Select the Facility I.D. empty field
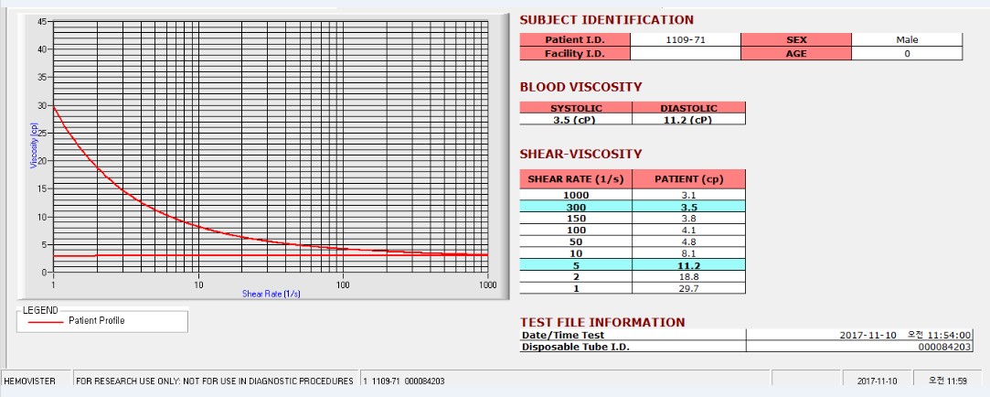 (x=685, y=54)
